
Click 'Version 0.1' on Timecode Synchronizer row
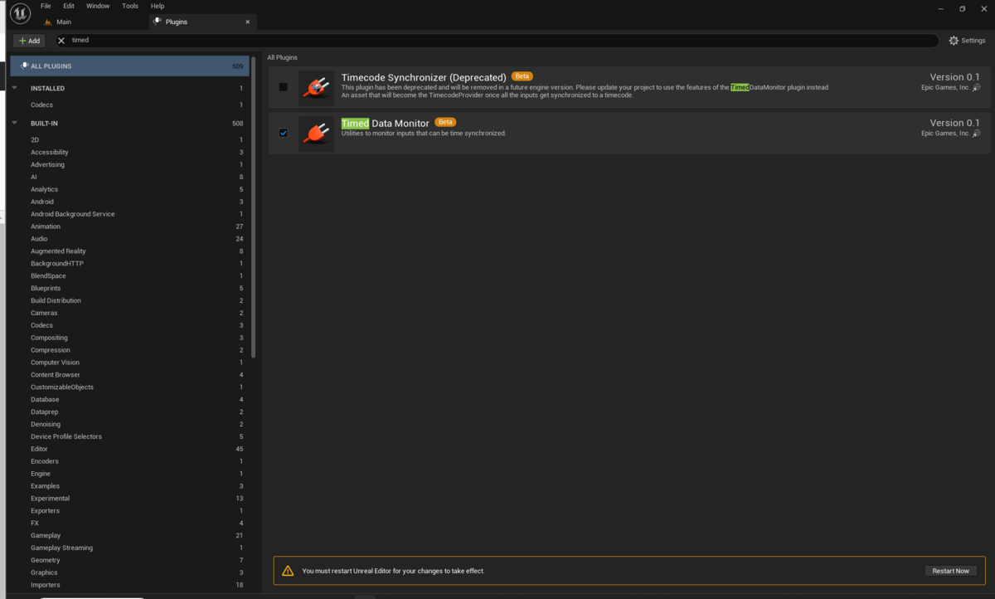[x=954, y=77]
